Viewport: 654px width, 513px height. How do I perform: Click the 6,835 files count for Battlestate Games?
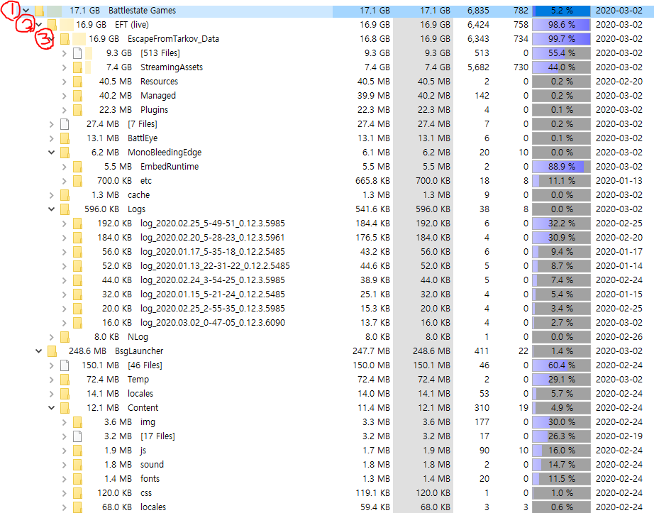(x=478, y=11)
